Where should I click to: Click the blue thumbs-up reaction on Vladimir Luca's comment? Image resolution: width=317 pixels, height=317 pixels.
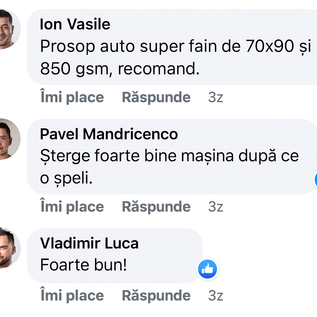pyautogui.click(x=207, y=269)
